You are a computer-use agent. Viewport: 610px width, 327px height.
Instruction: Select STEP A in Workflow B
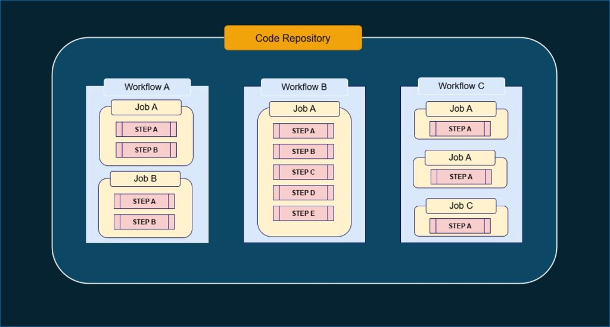pyautogui.click(x=303, y=131)
